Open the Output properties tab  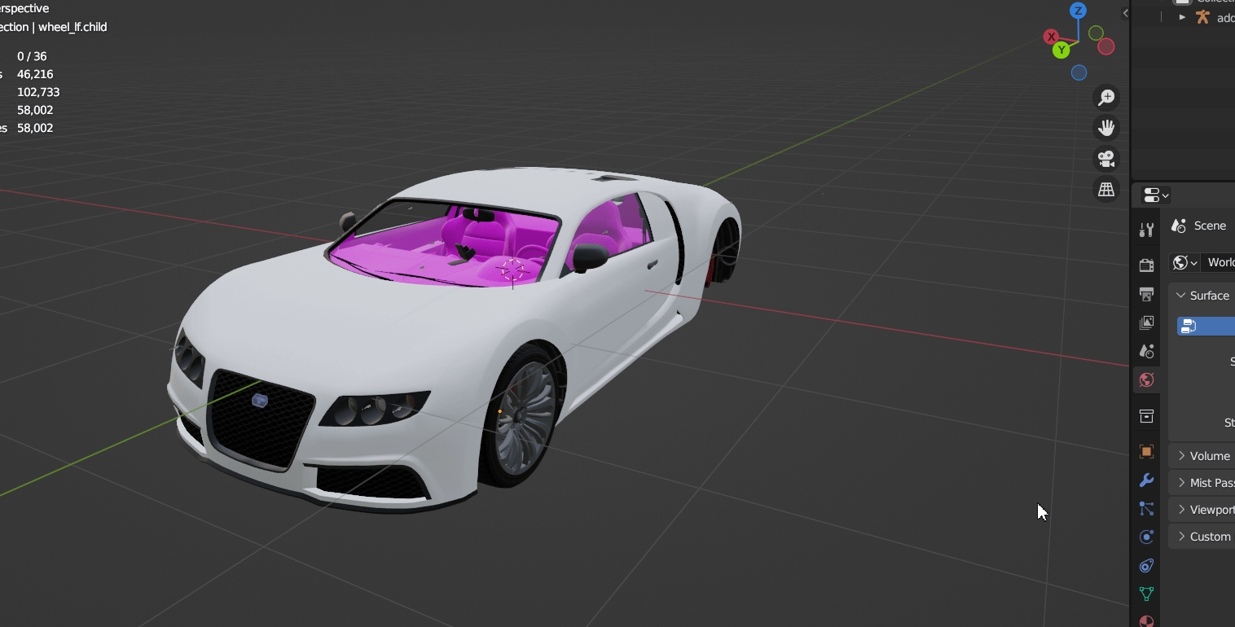coord(1146,294)
